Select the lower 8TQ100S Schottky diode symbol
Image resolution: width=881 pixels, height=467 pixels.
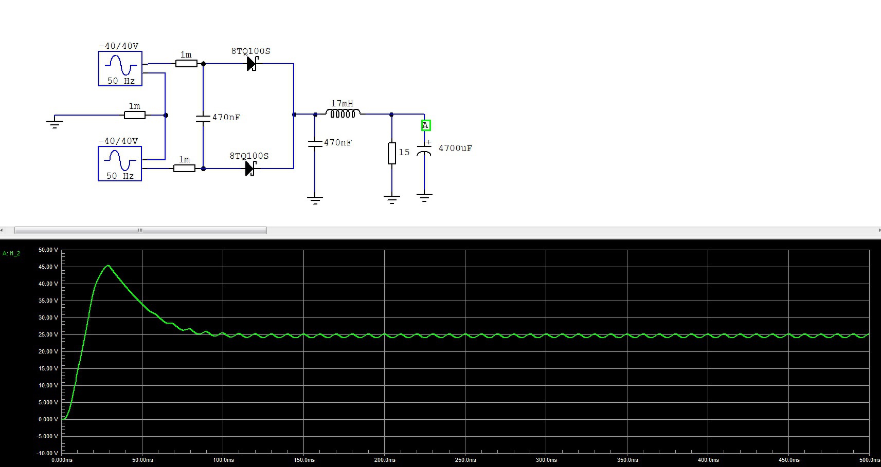(x=250, y=168)
